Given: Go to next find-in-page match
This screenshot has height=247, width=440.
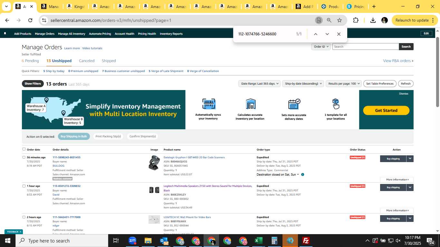Looking at the screenshot, I should pos(327,34).
